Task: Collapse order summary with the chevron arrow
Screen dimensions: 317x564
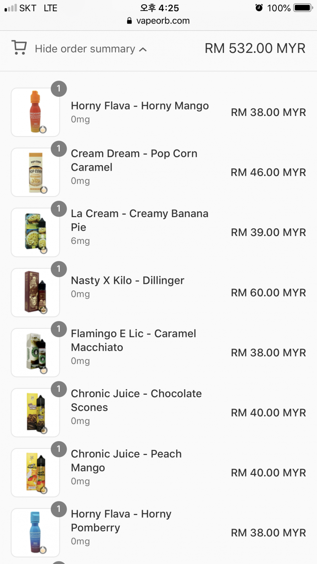Action: click(x=143, y=49)
